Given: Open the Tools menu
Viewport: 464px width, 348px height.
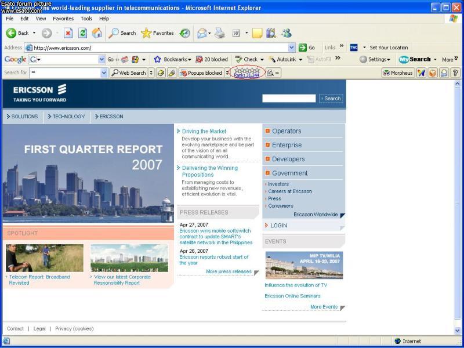Looking at the screenshot, I should pos(86,19).
